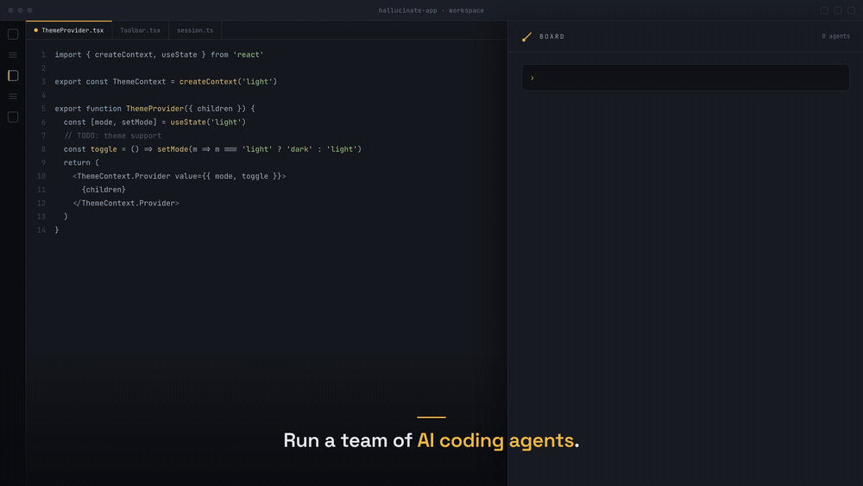Screen dimensions: 863x486
Task: Open the lines icon just below the highlighted sidebar icon
Action: (x=13, y=97)
